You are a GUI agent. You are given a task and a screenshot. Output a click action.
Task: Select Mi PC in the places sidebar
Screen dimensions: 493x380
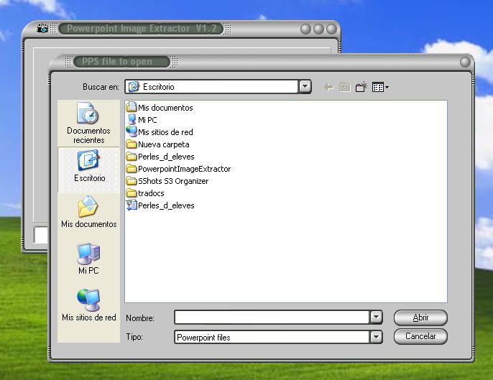click(x=88, y=259)
